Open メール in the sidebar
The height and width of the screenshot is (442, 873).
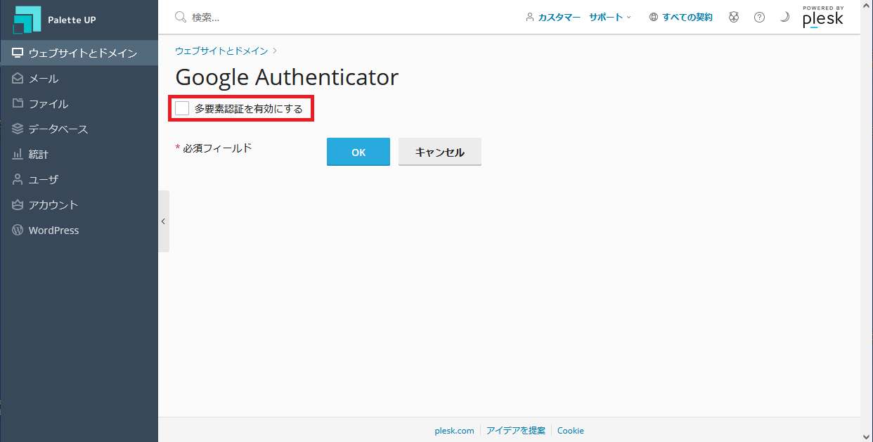79,79
